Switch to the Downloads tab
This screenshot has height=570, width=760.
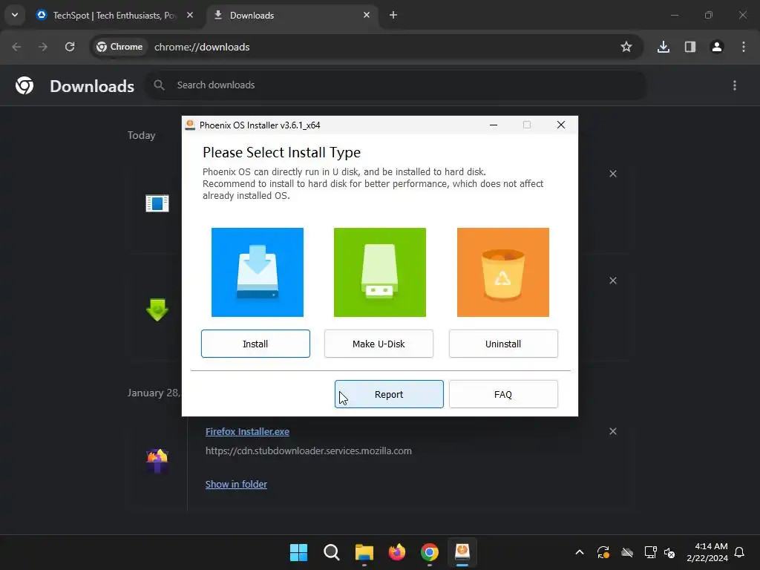(x=292, y=16)
